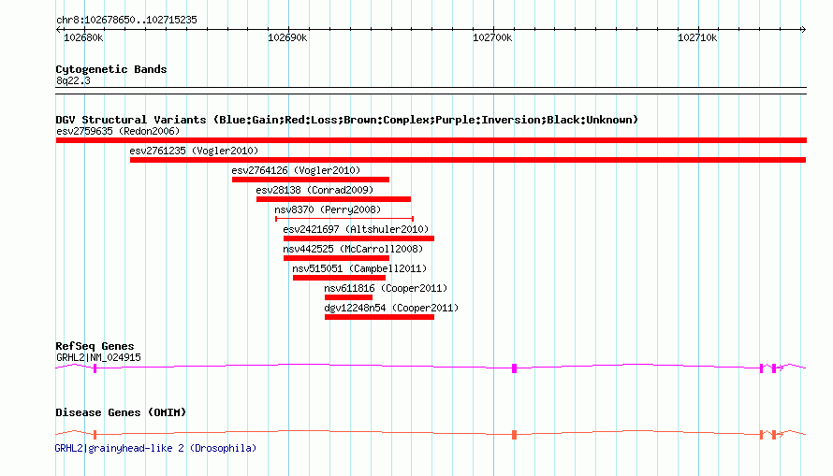Select the nsv442525 red bar
The width and height of the screenshot is (833, 476).
click(x=336, y=258)
